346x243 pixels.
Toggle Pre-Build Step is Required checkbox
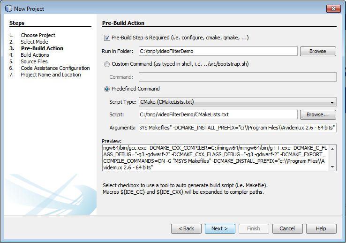coord(106,38)
